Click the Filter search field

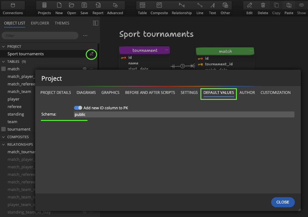pos(40,35)
